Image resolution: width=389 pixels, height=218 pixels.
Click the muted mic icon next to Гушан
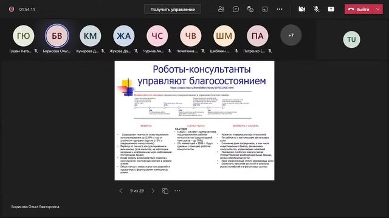tap(36, 51)
